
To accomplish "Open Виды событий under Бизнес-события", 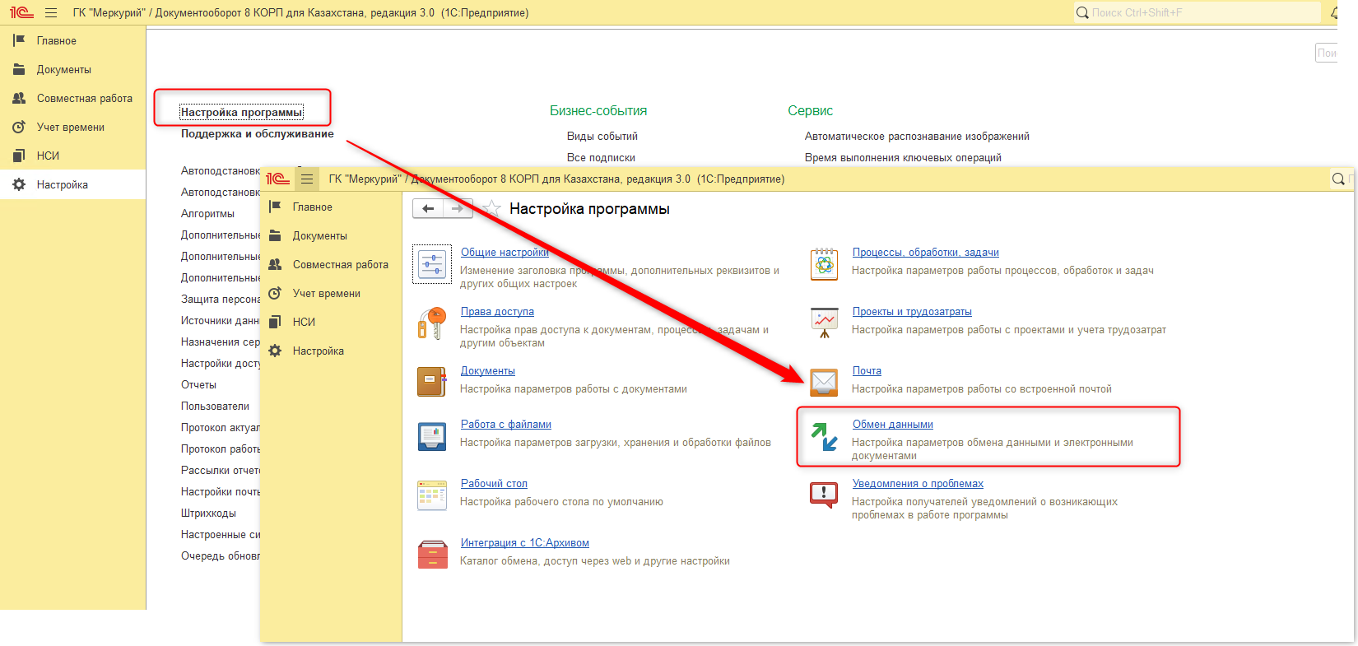I will [602, 137].
